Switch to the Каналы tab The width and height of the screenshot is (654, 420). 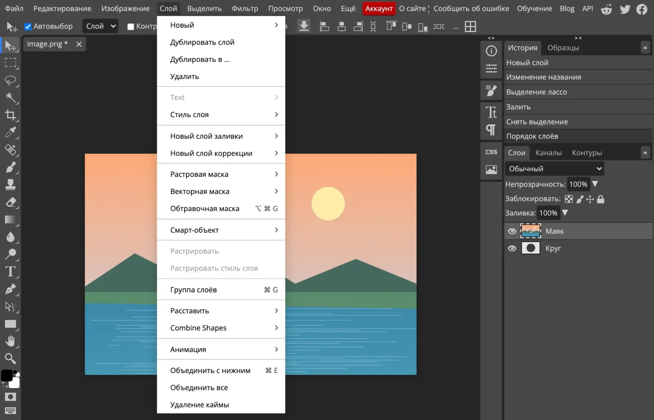548,153
